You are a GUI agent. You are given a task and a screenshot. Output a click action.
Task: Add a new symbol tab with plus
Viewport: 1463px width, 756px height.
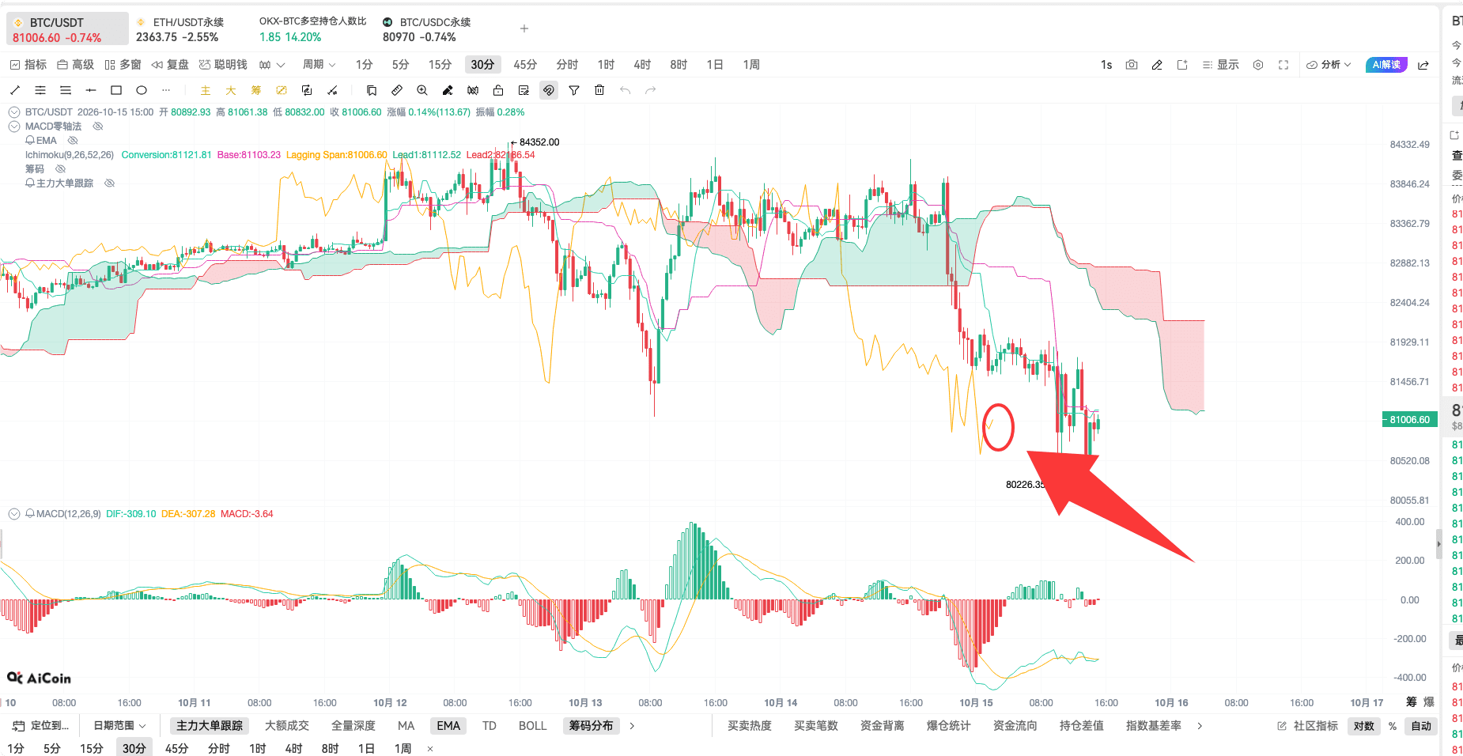pyautogui.click(x=524, y=28)
